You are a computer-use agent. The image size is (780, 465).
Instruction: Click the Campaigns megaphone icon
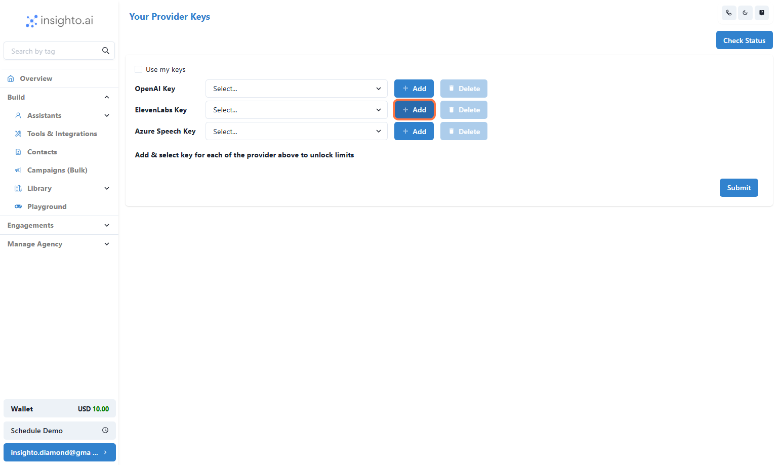(18, 170)
